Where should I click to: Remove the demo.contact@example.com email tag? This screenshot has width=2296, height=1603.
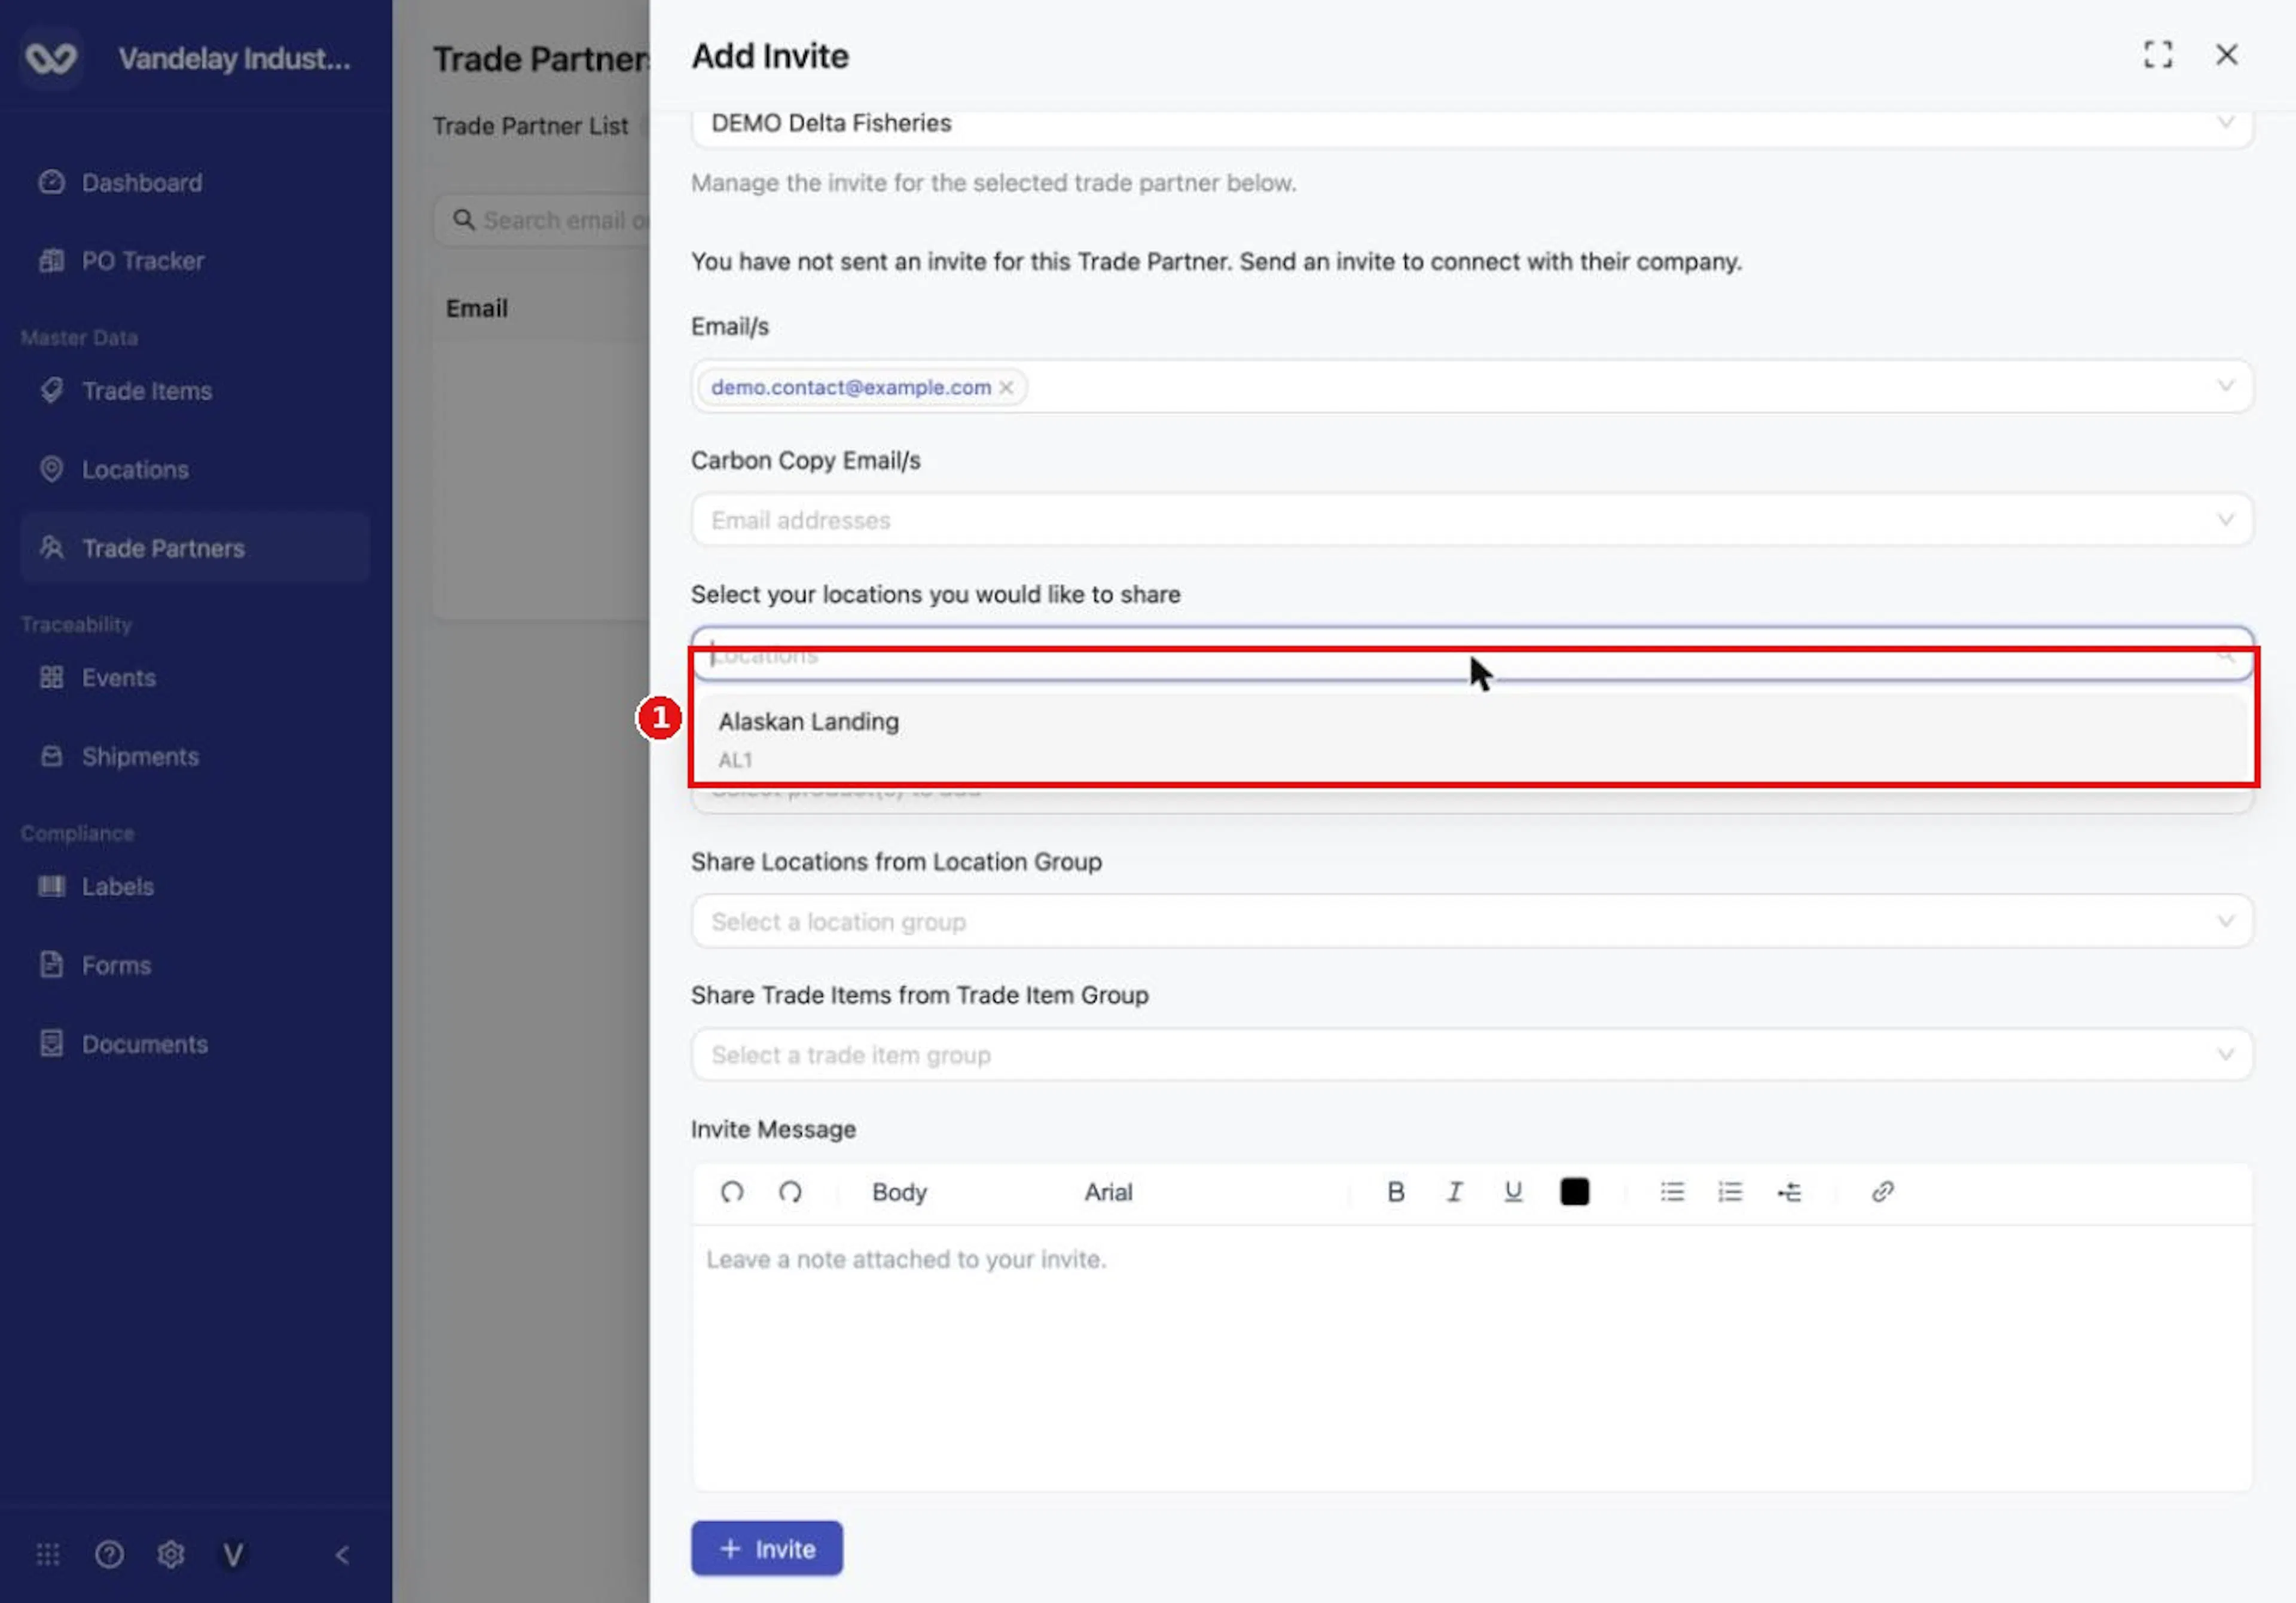pyautogui.click(x=1006, y=388)
